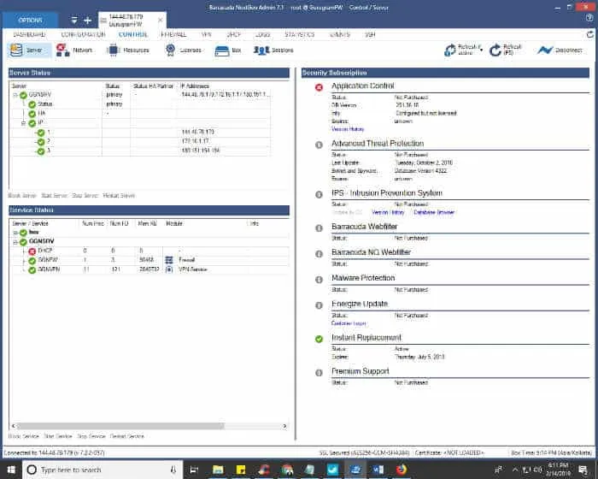The width and height of the screenshot is (598, 479).
Task: Select the HA row in Server Status
Action: pyautogui.click(x=141, y=114)
